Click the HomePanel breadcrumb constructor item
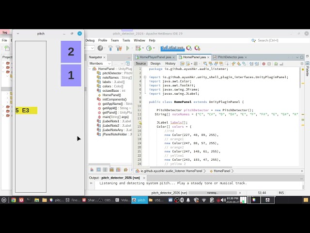This screenshot has width=310, height=233. (222, 171)
